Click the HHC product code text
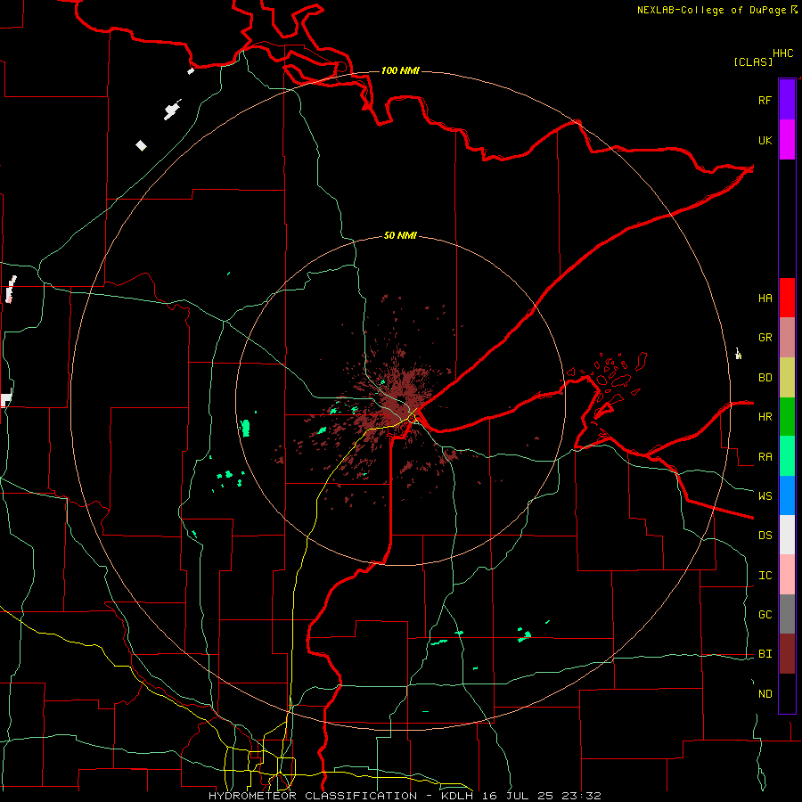The width and height of the screenshot is (802, 802). tap(783, 53)
